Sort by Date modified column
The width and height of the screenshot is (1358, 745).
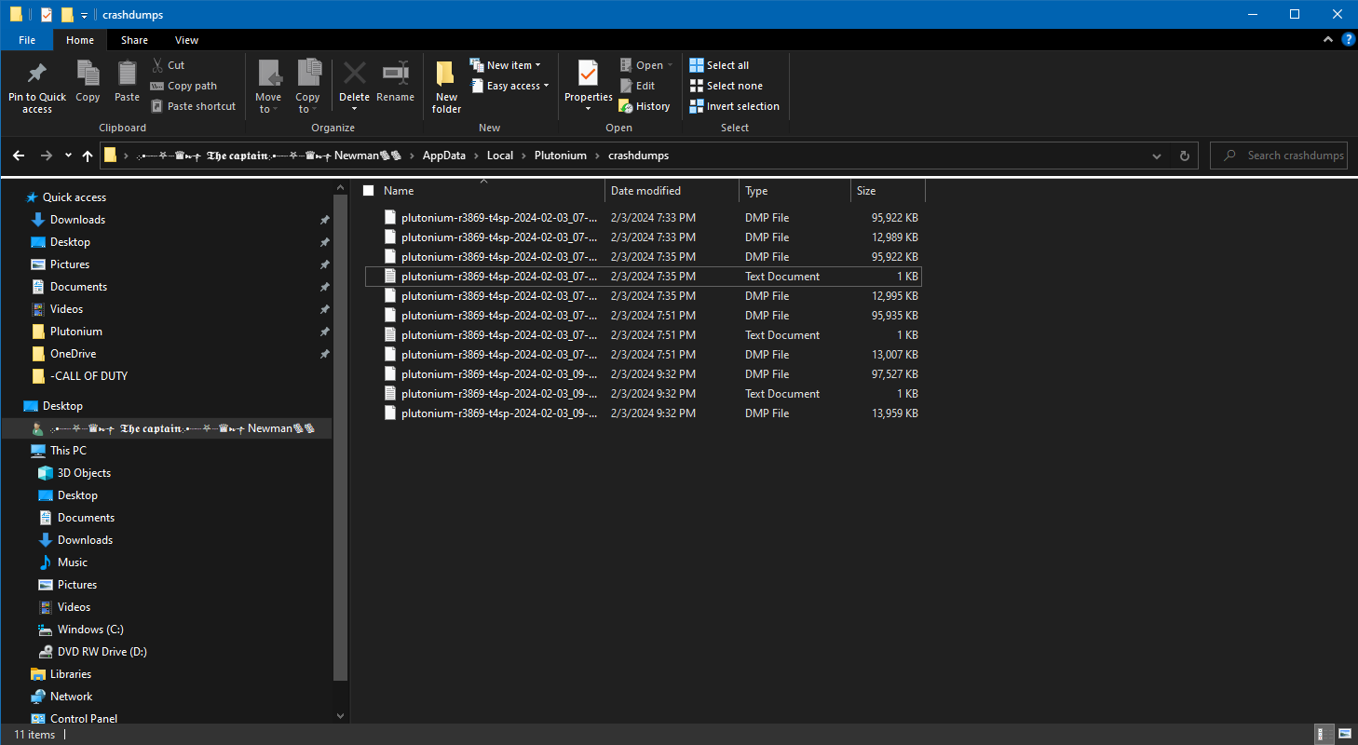point(672,191)
